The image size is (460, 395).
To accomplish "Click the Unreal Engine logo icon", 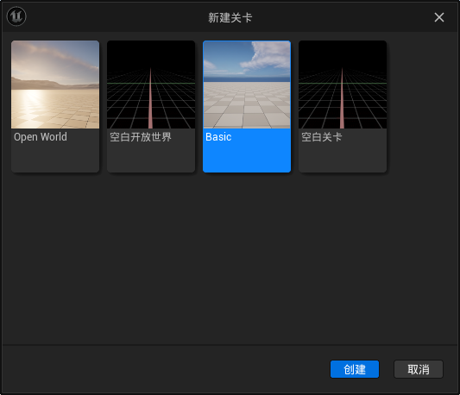I will coord(16,16).
